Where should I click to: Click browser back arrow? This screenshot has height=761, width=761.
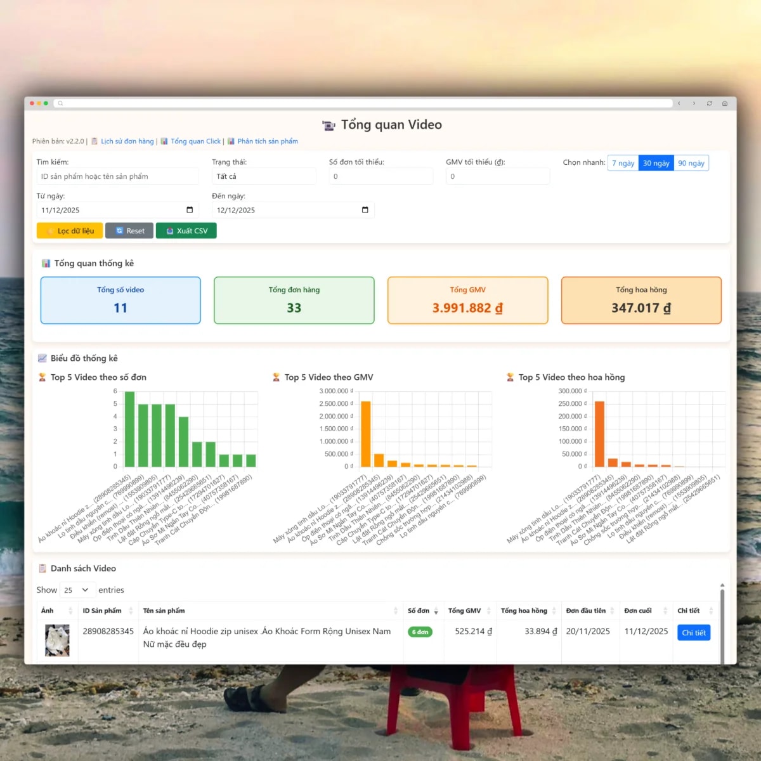tap(679, 103)
